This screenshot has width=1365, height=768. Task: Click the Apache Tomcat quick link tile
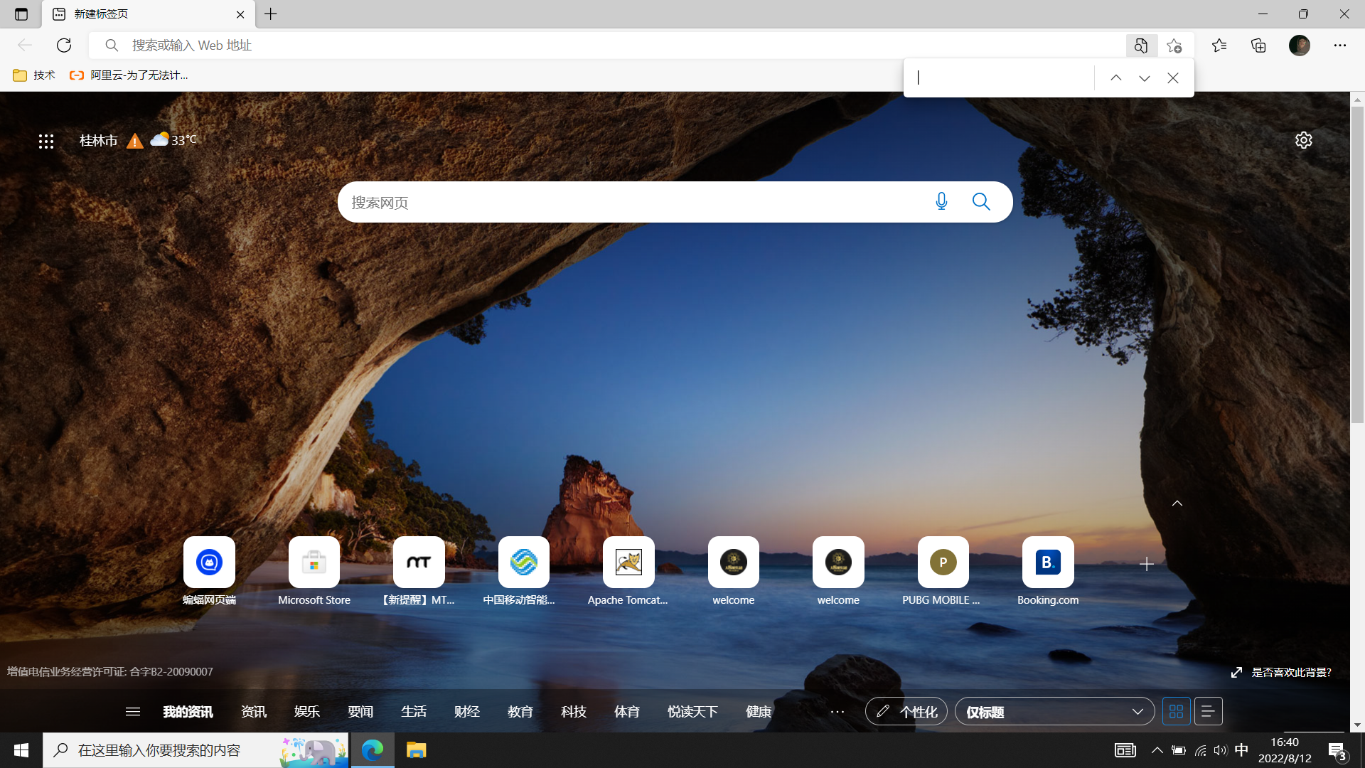(628, 562)
